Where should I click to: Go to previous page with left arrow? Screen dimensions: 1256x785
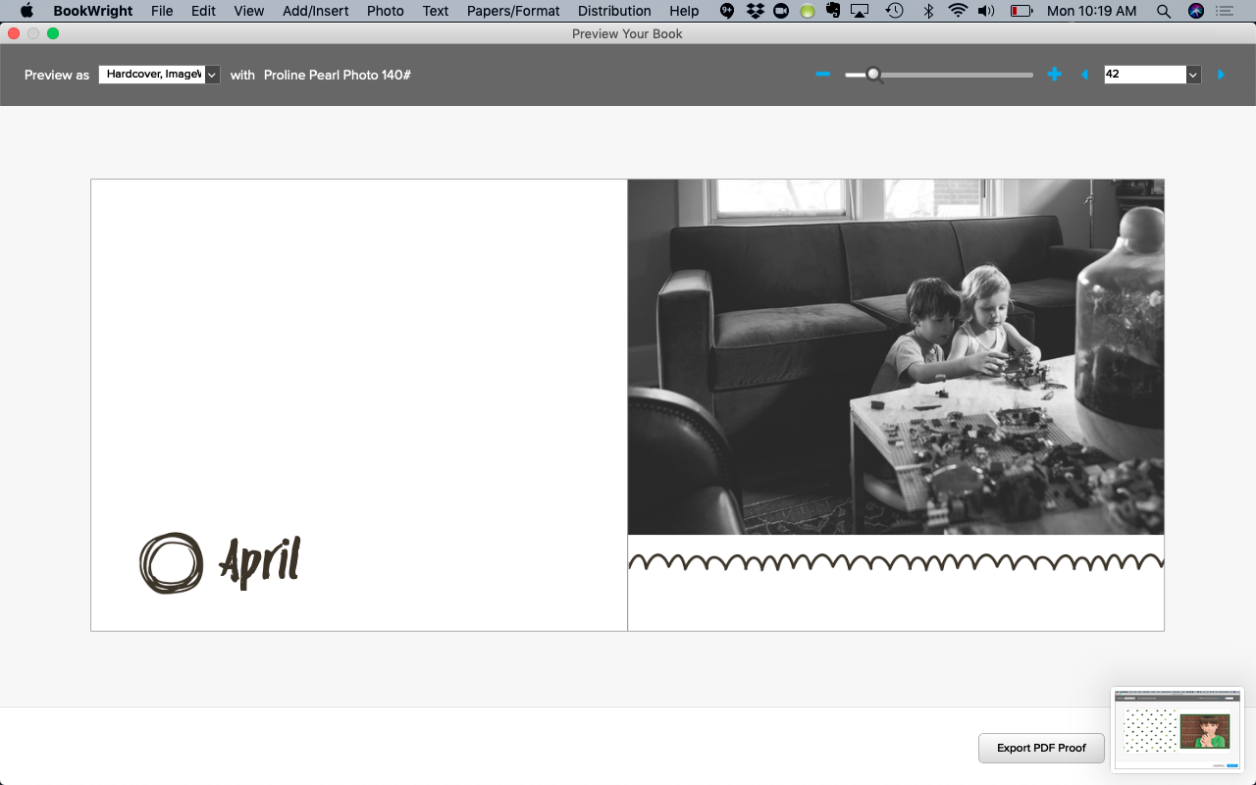pos(1084,75)
